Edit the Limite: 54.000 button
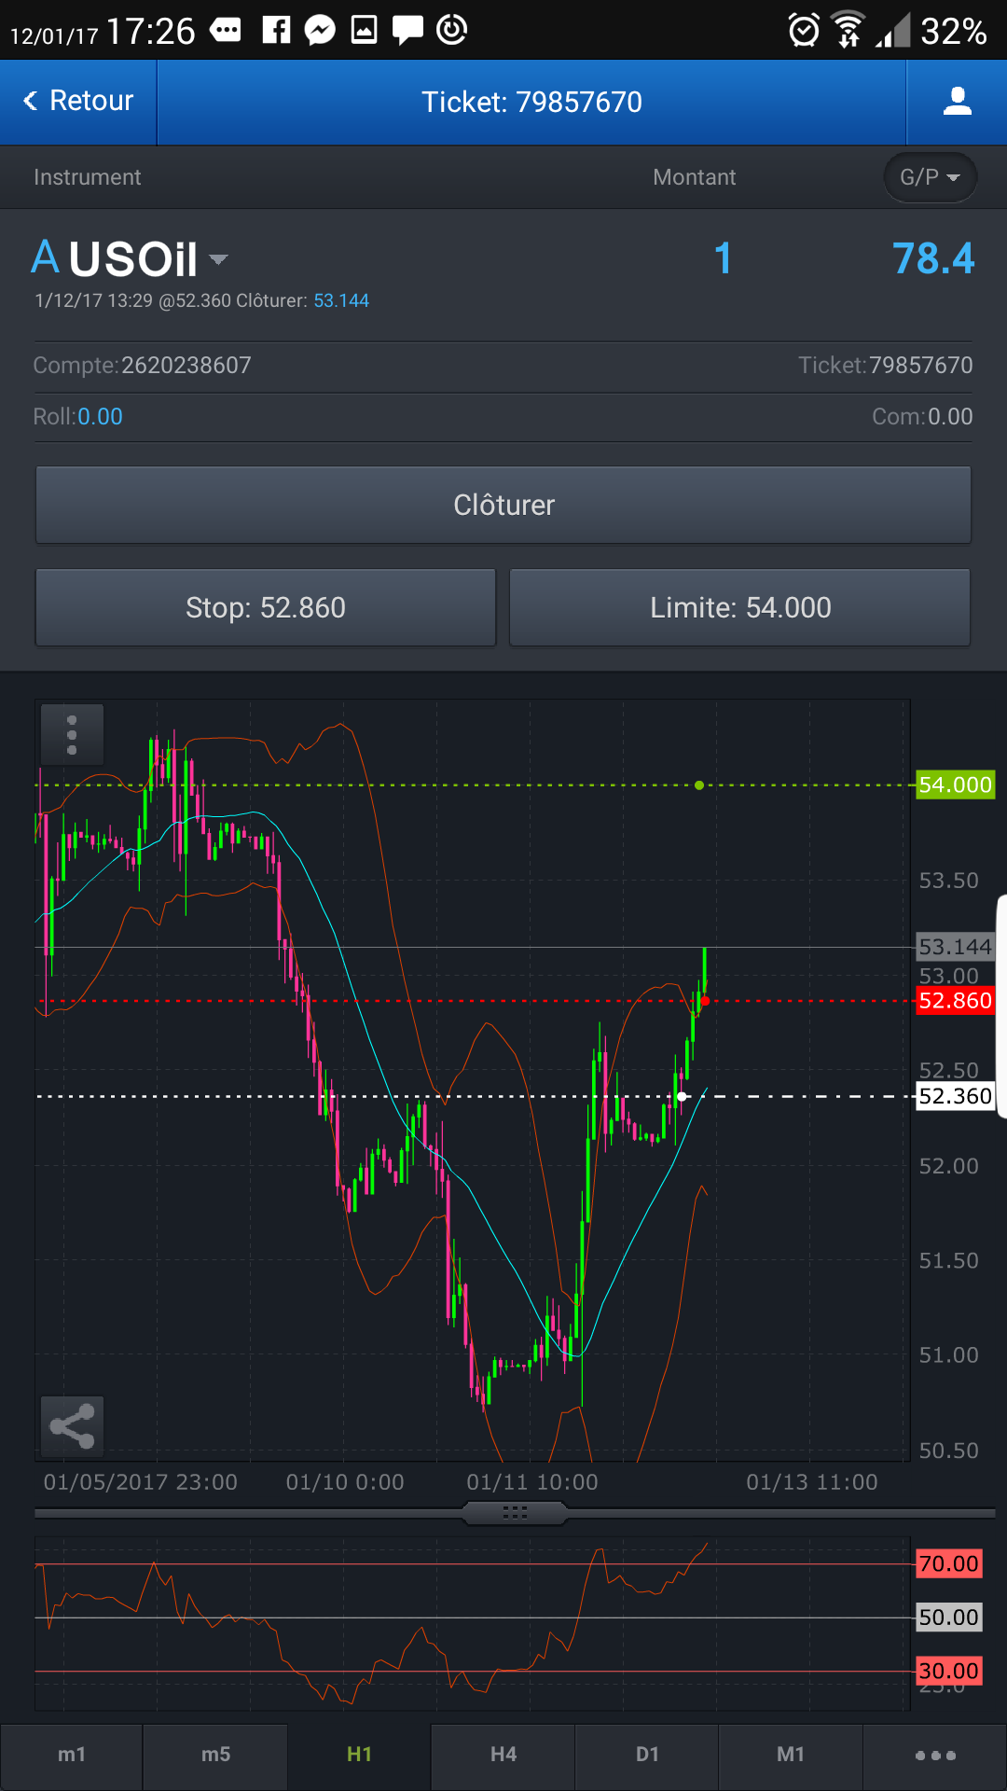This screenshot has width=1007, height=1791. 740,607
